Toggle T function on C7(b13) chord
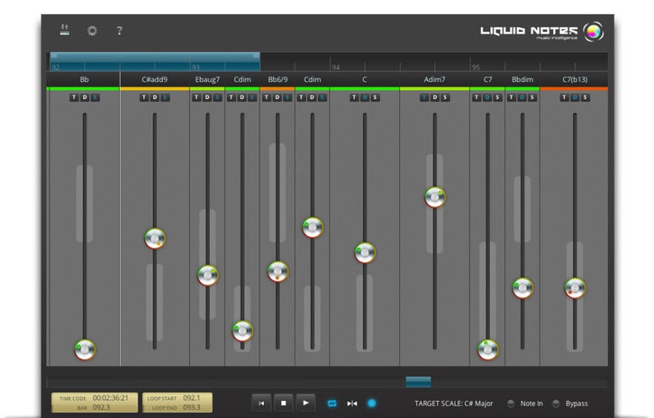The width and height of the screenshot is (654, 418). click(565, 98)
